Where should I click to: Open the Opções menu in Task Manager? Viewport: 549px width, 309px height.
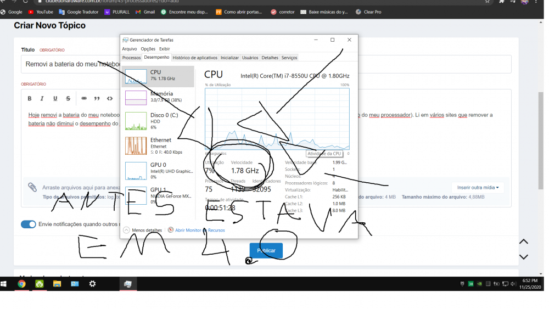click(x=148, y=49)
